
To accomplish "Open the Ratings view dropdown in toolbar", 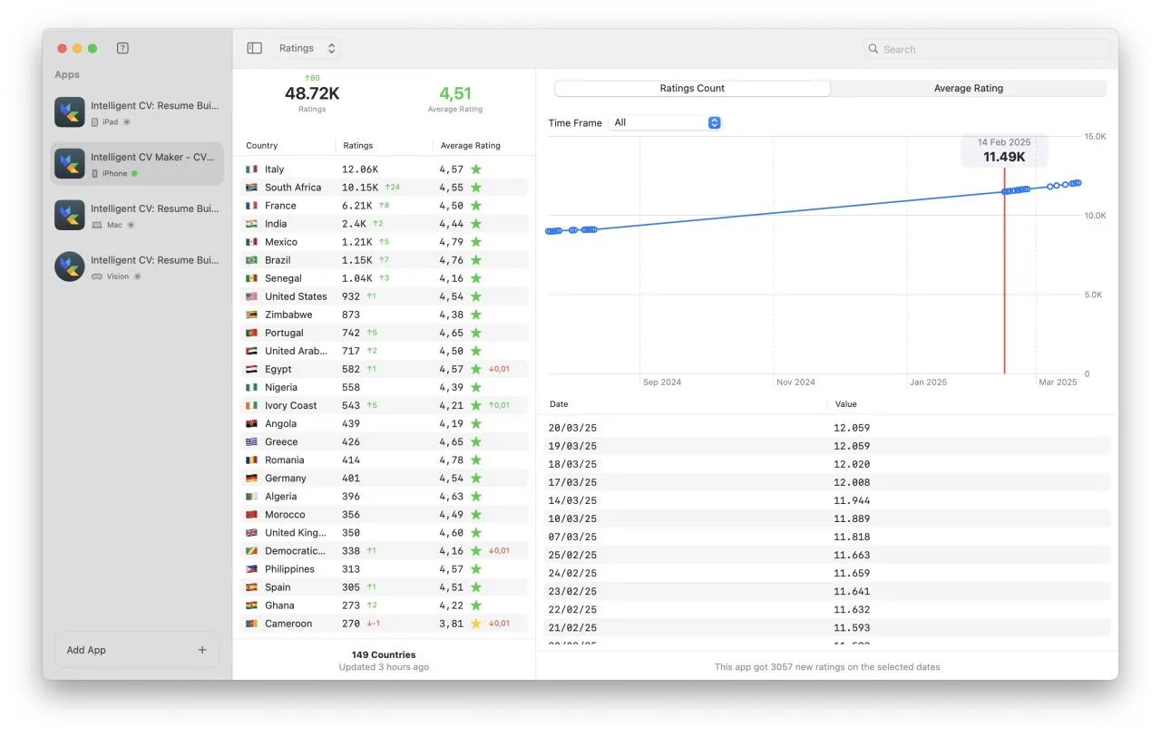I will pyautogui.click(x=307, y=48).
